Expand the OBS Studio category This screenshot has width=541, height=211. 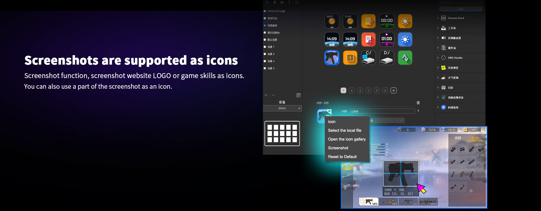coord(438,58)
